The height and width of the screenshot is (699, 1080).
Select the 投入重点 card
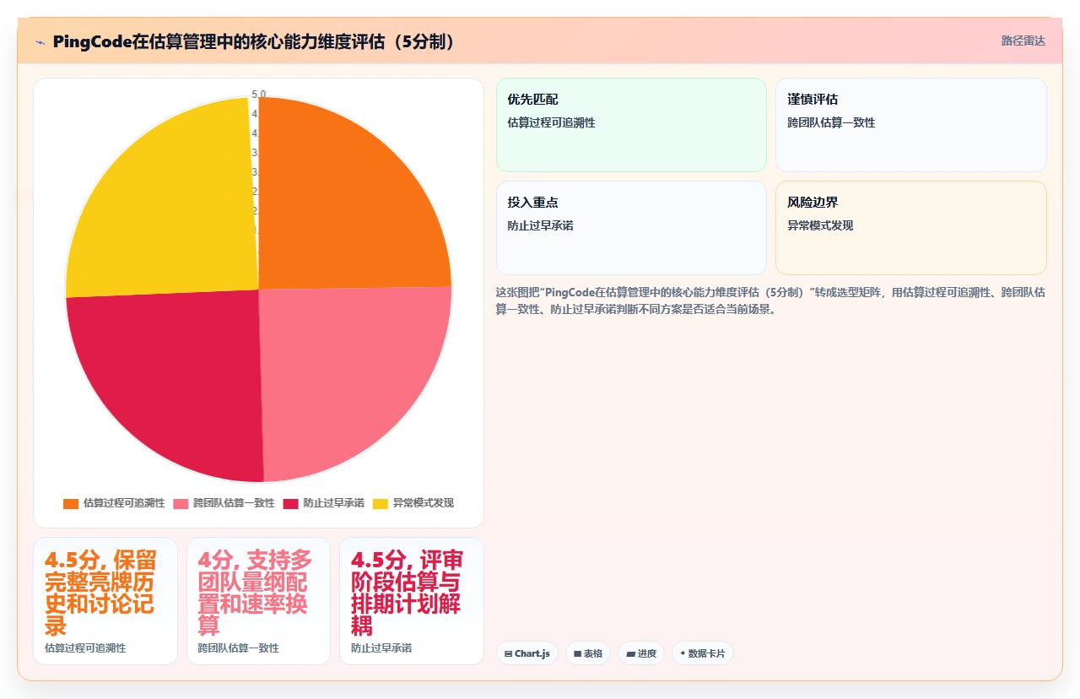(631, 228)
